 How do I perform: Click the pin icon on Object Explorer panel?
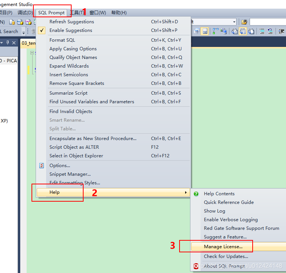tap(8, 43)
